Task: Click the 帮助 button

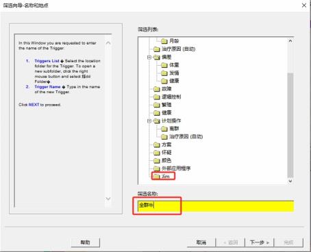Action: (86, 242)
